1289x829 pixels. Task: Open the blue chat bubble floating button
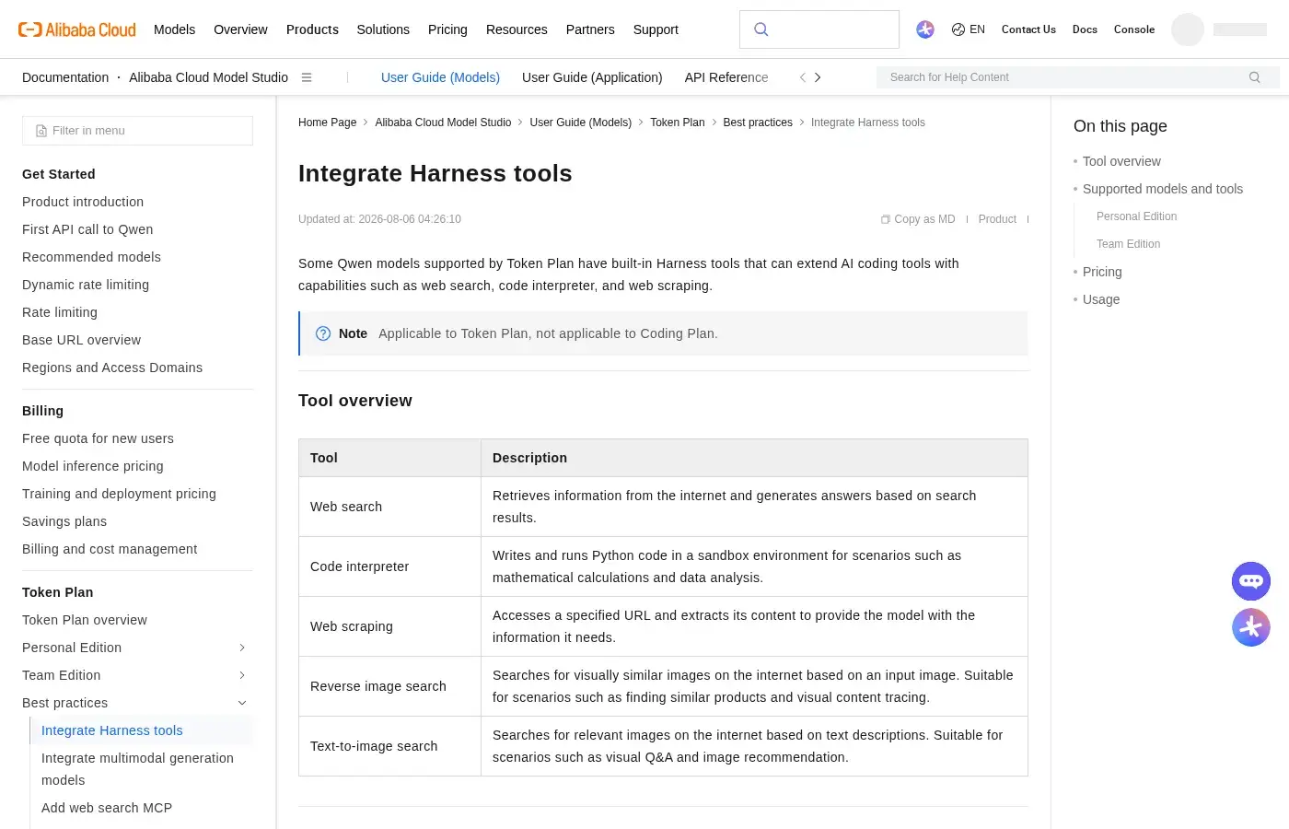click(x=1251, y=581)
